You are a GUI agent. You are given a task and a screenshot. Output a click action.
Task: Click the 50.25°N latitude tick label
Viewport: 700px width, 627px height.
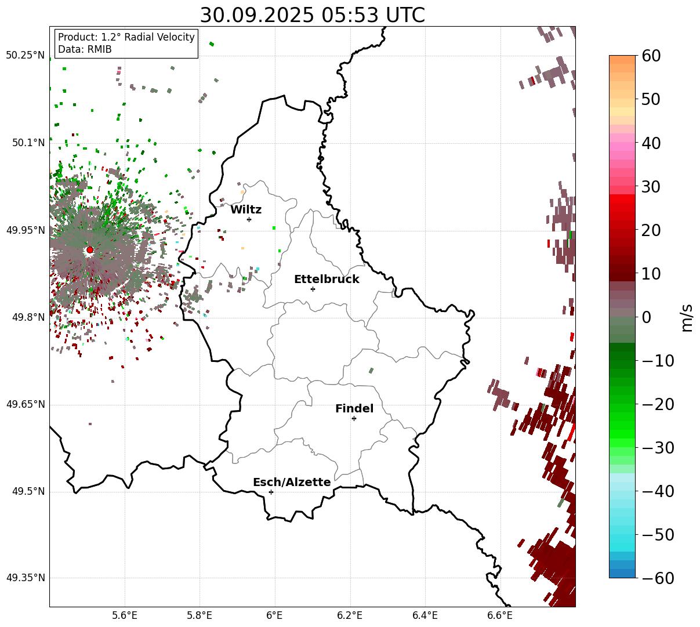click(25, 55)
